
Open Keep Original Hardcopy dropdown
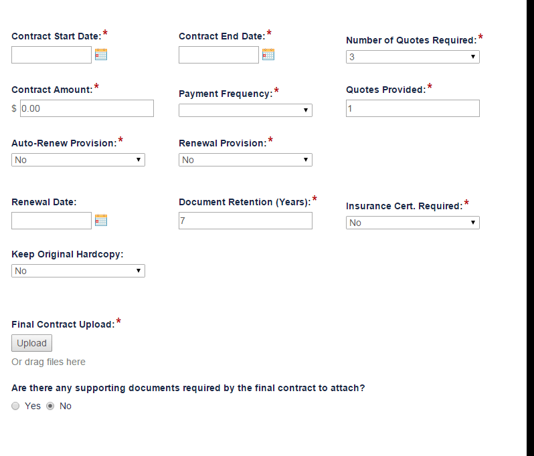(78, 271)
